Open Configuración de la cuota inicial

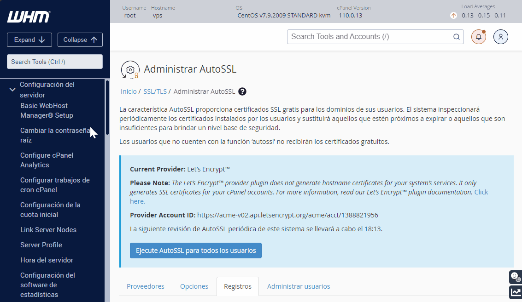click(x=50, y=210)
